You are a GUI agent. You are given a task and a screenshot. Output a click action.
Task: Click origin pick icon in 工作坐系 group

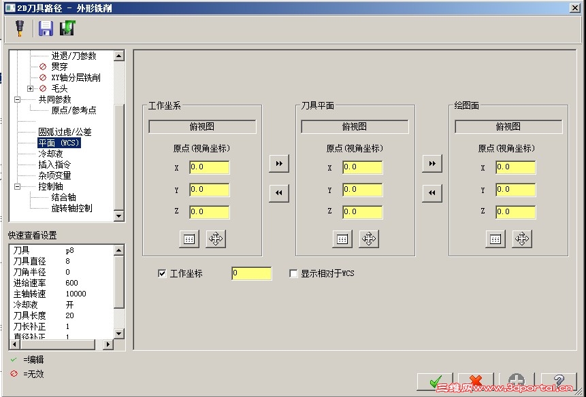tap(216, 239)
